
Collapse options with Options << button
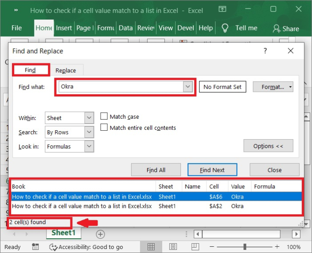pos(268,146)
